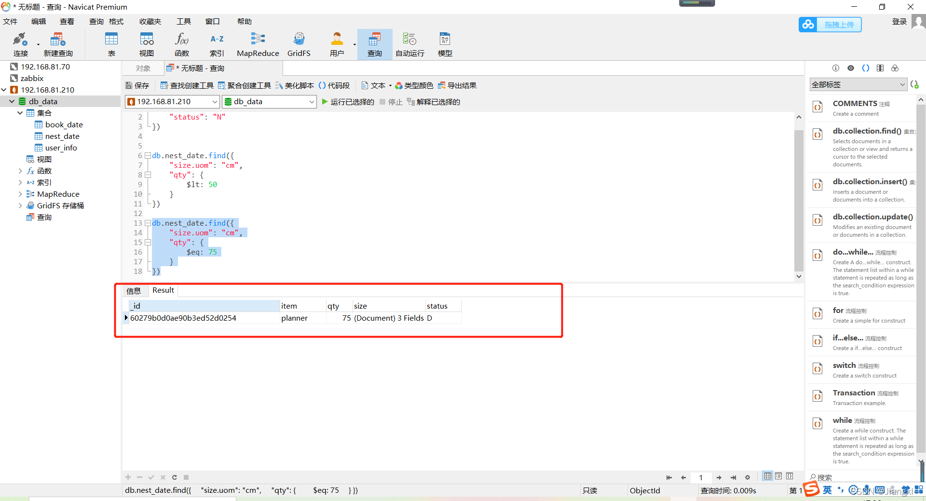Open the Table (表) toolbar icon

[x=111, y=44]
